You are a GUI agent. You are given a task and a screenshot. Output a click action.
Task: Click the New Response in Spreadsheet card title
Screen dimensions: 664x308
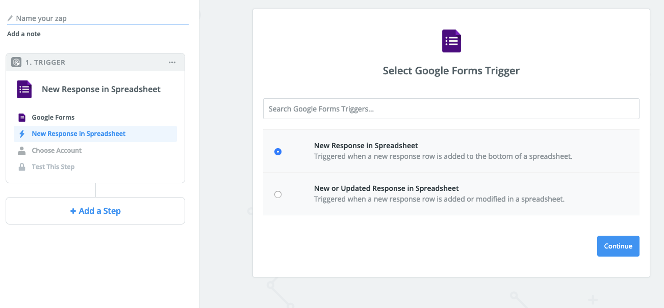pyautogui.click(x=101, y=89)
